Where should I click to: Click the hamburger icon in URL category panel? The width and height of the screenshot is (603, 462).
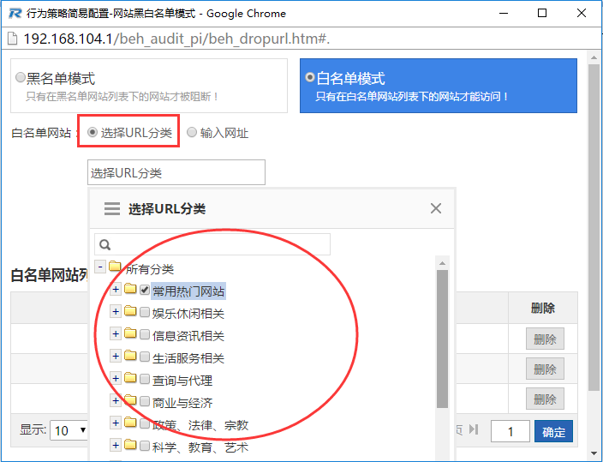coord(111,208)
